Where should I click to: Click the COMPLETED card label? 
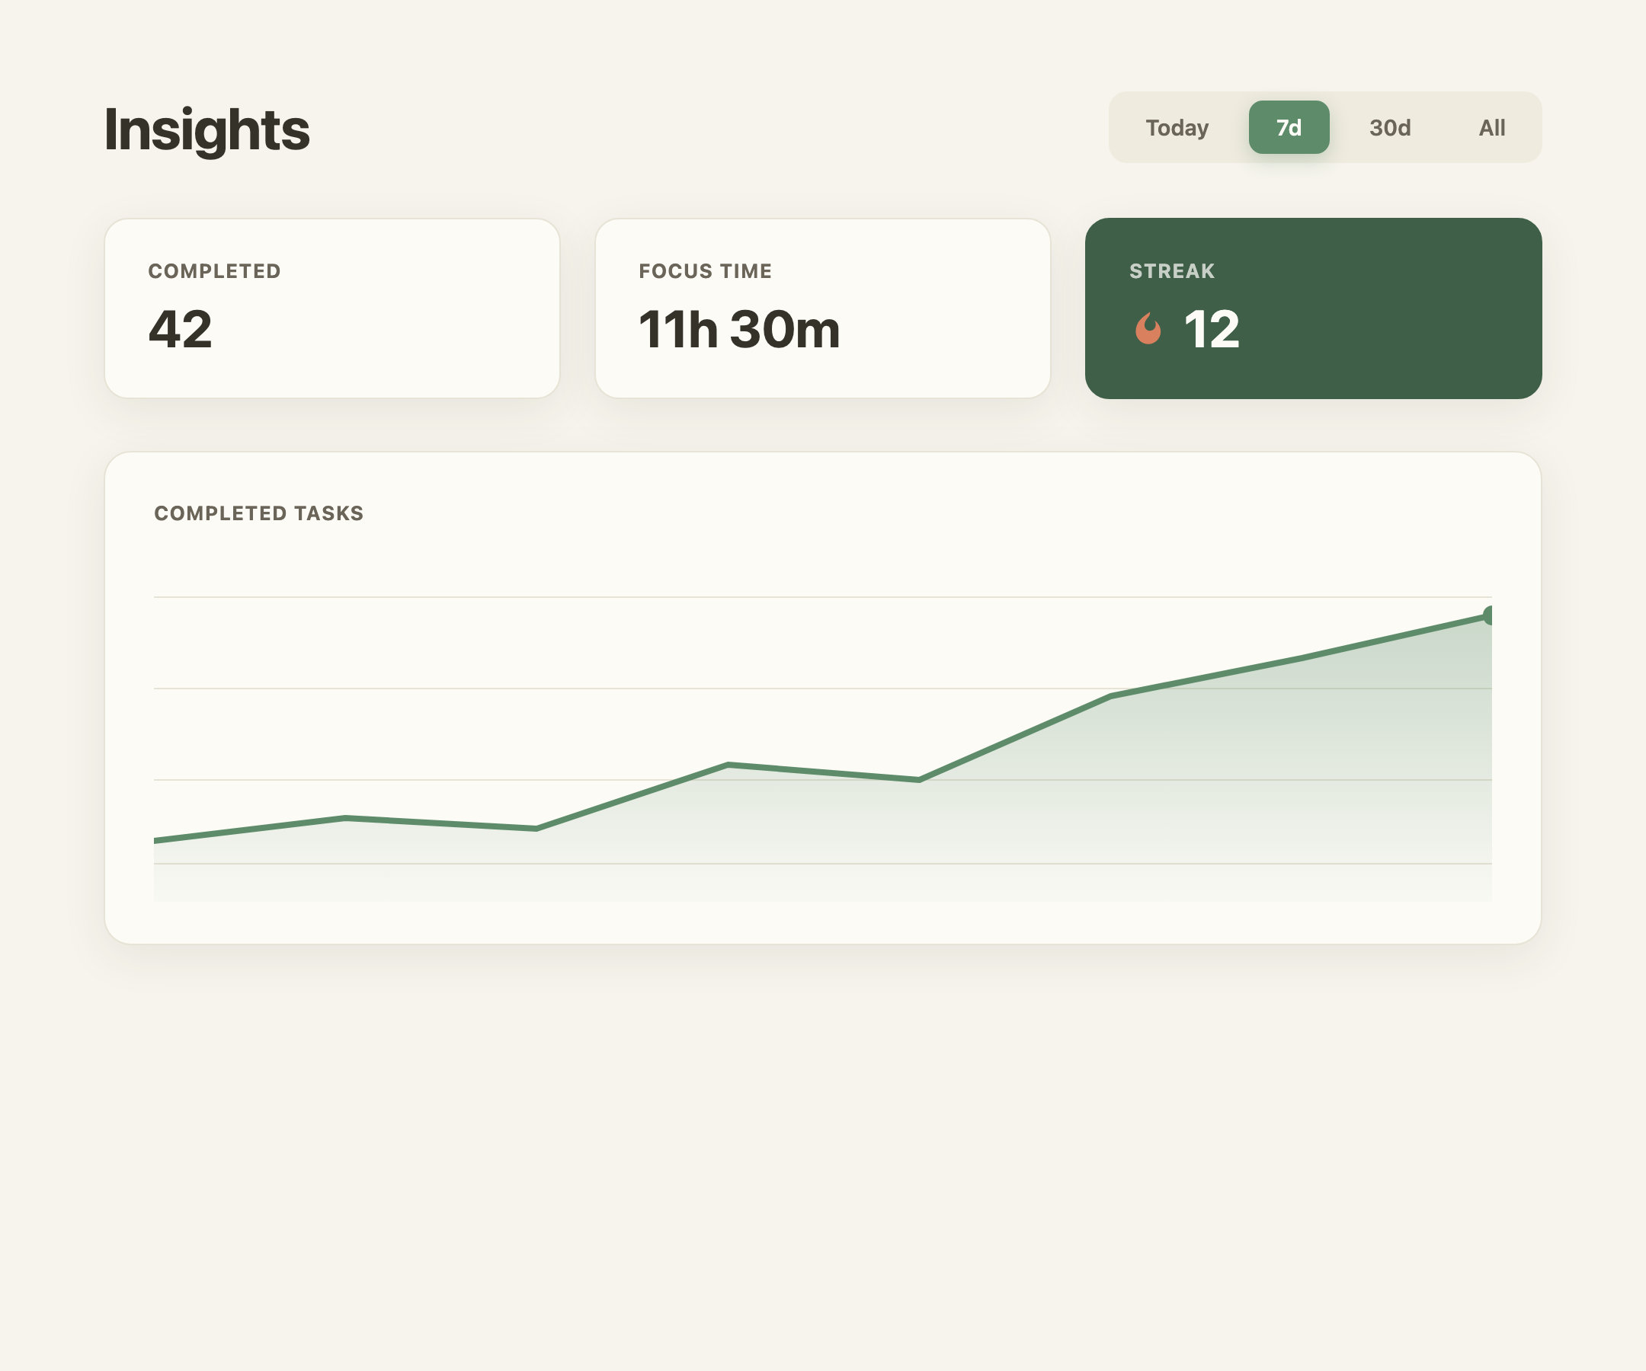215,271
